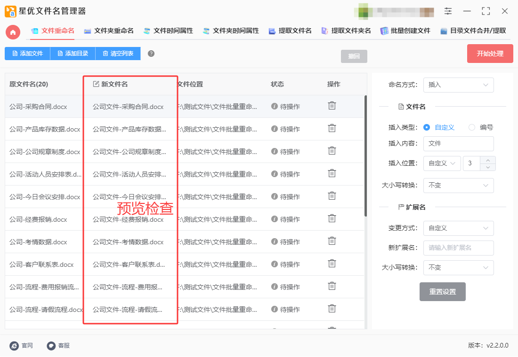Screen dimensions: 518x357
Task: Click the red home icon
Action: (x=13, y=32)
